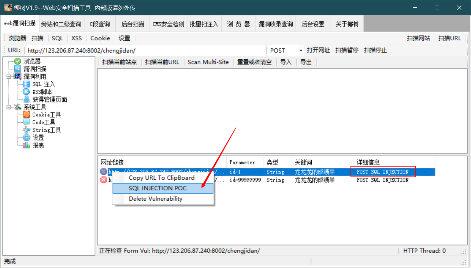Click status icon on the id=1 result row

click(104, 172)
